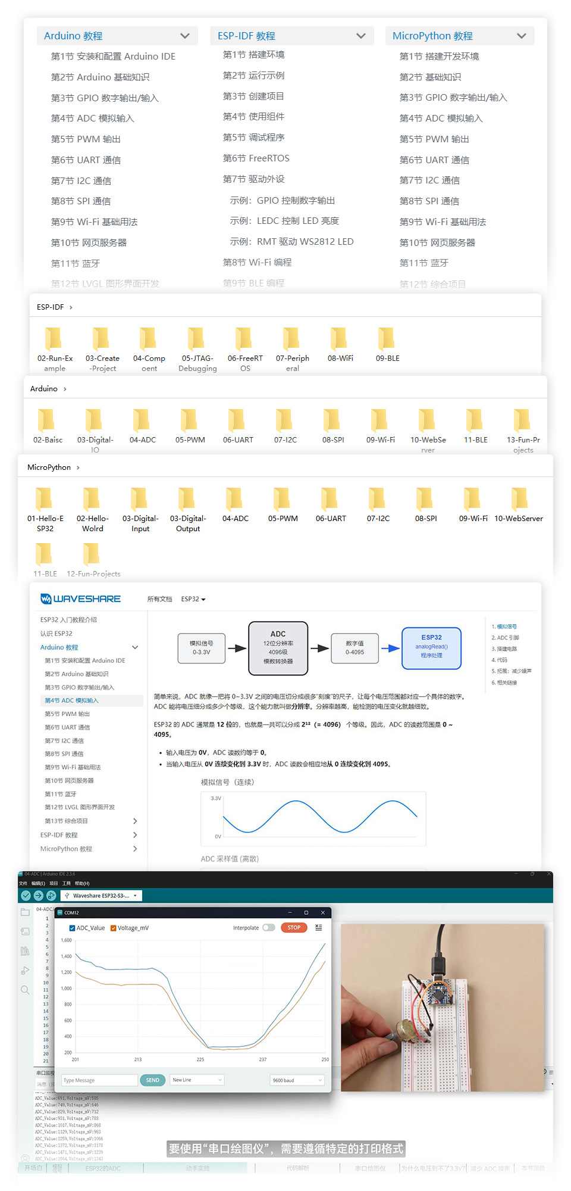Screen dimensions: 571x1191
Task: Open the New Line ending dropdown
Action: pyautogui.click(x=197, y=1080)
